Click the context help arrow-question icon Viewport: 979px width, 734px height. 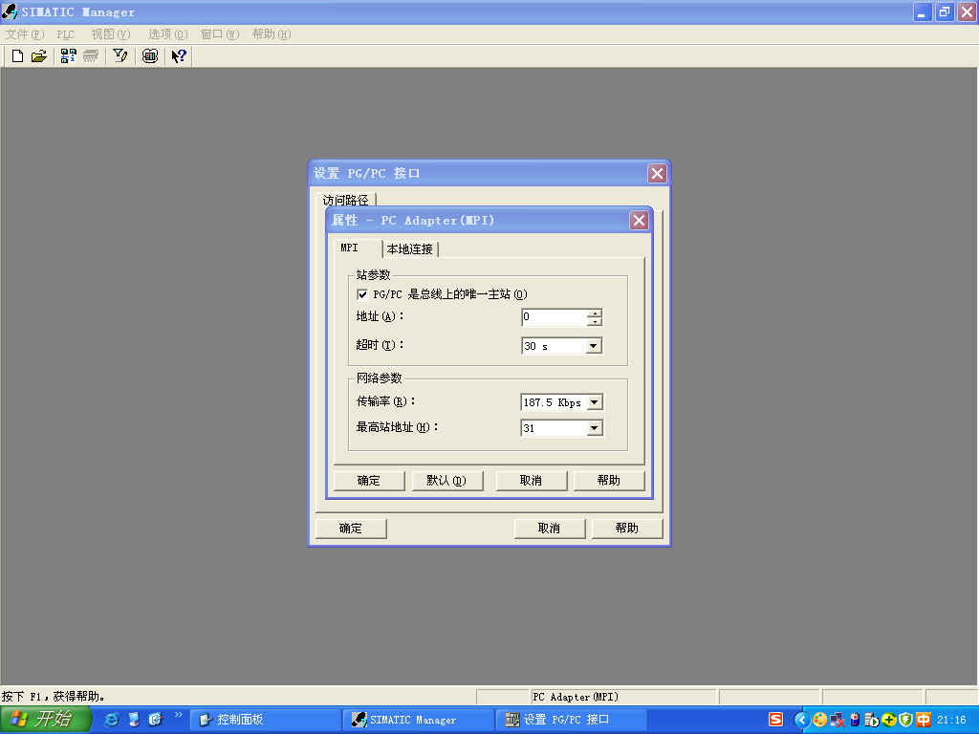click(179, 56)
